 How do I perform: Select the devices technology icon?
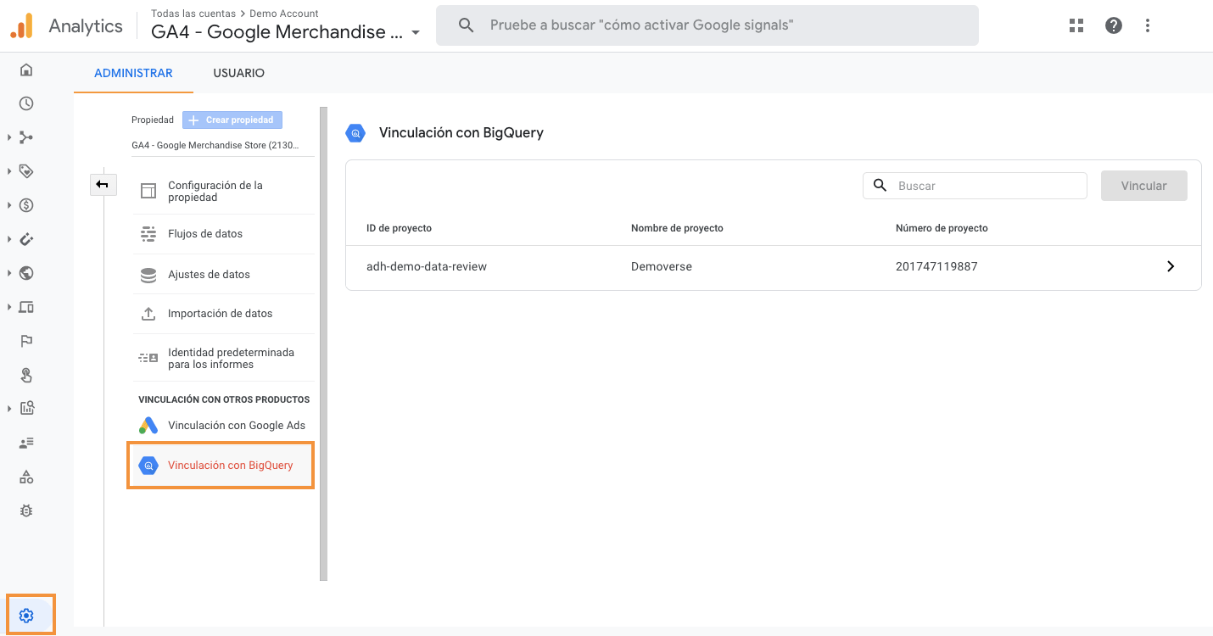point(26,307)
